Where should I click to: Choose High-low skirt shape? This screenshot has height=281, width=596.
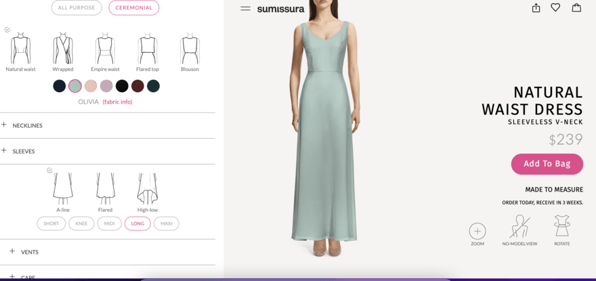148,192
